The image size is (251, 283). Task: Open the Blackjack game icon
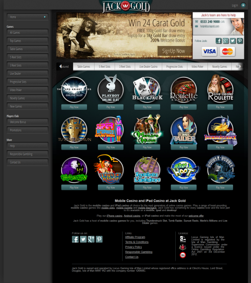tap(147, 90)
